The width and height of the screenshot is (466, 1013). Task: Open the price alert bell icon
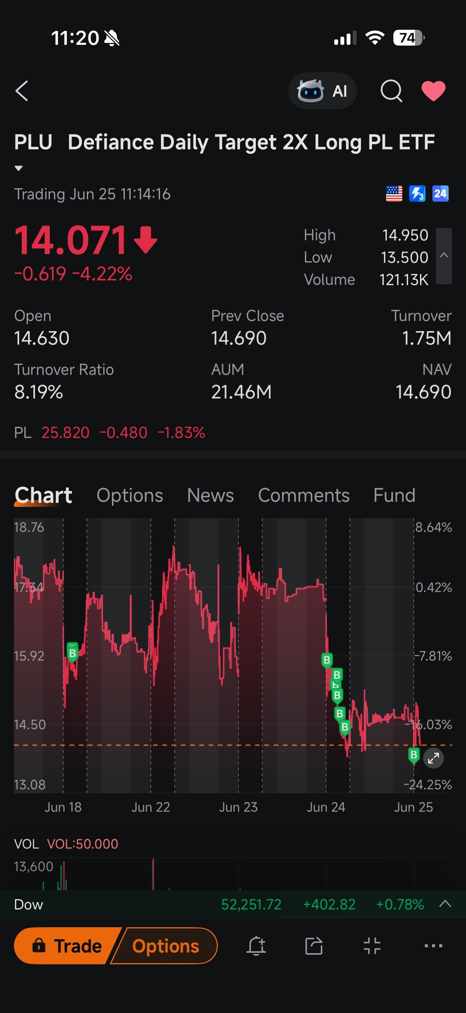[256, 946]
